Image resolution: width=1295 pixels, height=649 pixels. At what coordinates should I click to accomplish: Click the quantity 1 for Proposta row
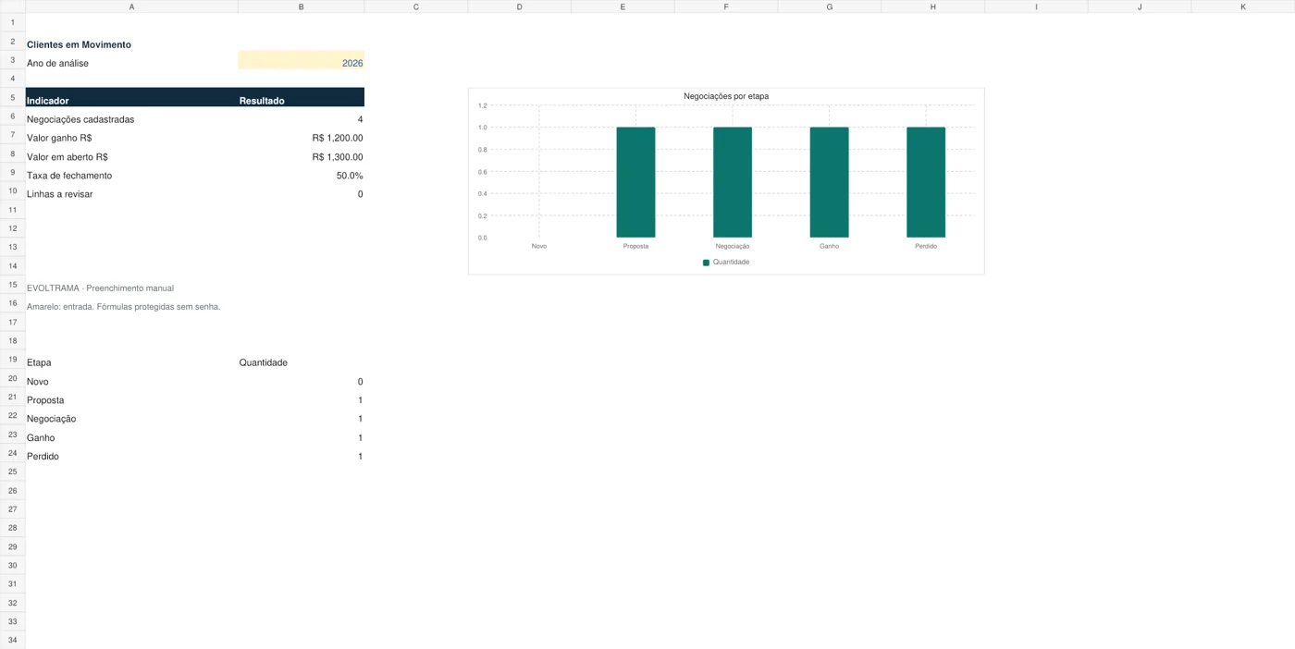(301, 398)
